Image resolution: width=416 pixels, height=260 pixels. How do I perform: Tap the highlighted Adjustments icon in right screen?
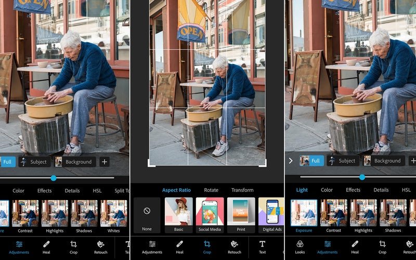[328, 244]
